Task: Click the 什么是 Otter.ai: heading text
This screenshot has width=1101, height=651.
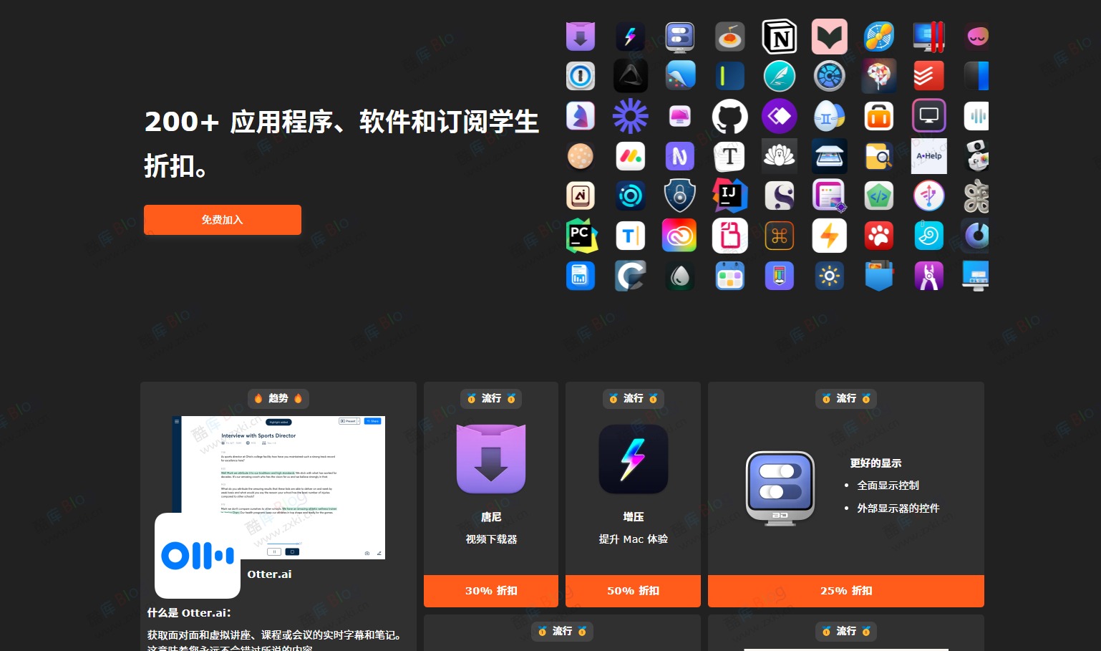Action: click(189, 613)
